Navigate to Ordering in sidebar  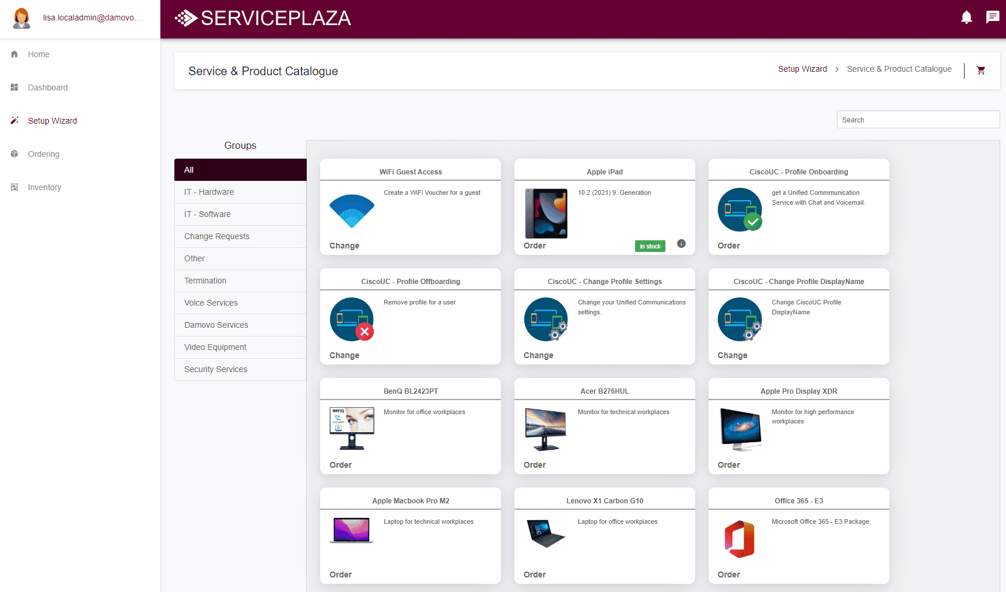click(43, 154)
